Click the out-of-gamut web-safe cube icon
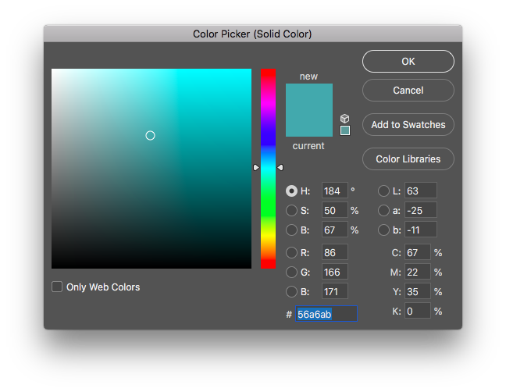Viewport: 506px width, 392px height. [x=344, y=119]
